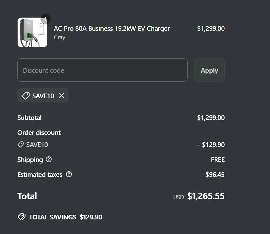Click the Subtotal amount $1,299.00
270x234 pixels.
(211, 118)
